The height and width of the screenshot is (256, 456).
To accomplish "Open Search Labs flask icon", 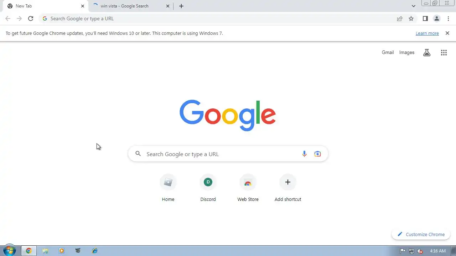I will click(x=427, y=53).
